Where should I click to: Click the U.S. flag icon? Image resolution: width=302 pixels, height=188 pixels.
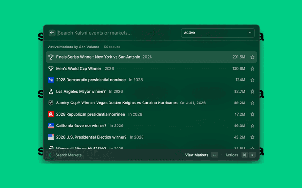(51, 137)
